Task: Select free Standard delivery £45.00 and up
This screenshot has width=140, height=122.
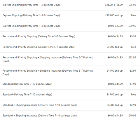Action: (x=70, y=95)
